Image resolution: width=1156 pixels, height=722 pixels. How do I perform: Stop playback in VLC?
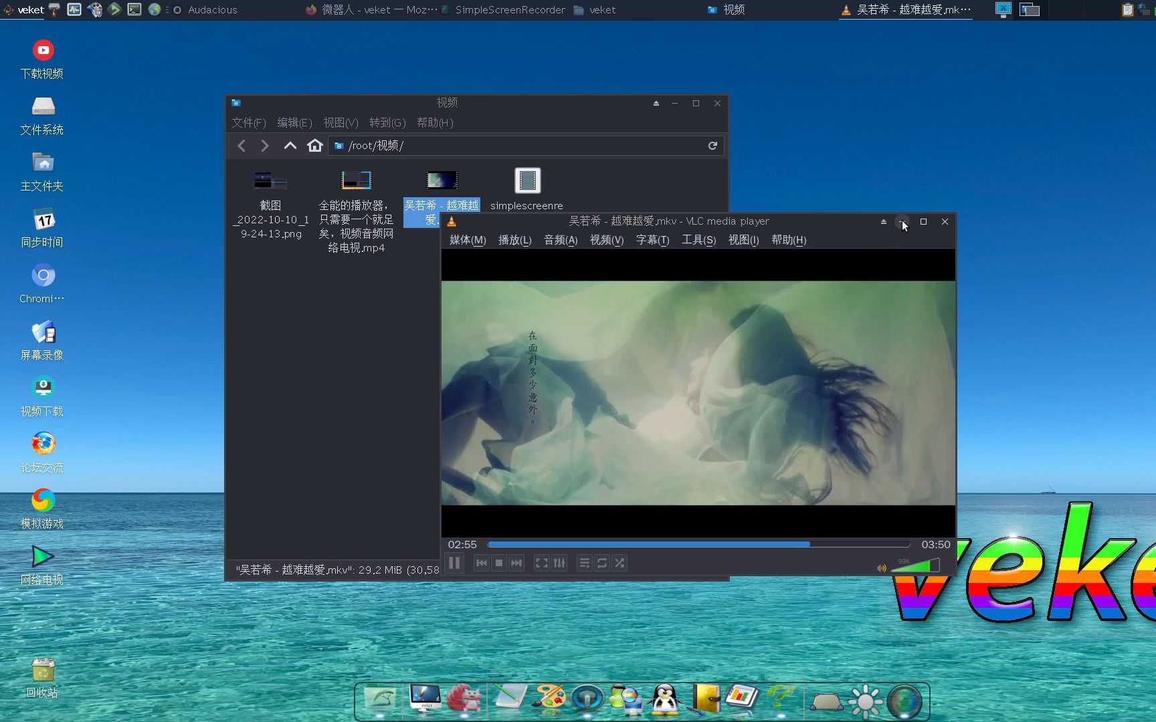(x=498, y=564)
